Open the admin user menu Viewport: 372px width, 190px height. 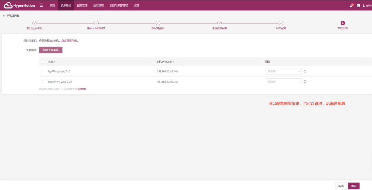367,6
